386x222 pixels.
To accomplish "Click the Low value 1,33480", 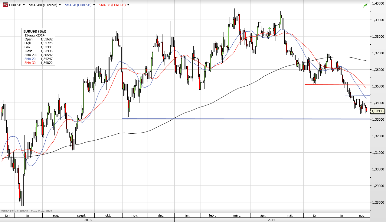I will pos(47,47).
